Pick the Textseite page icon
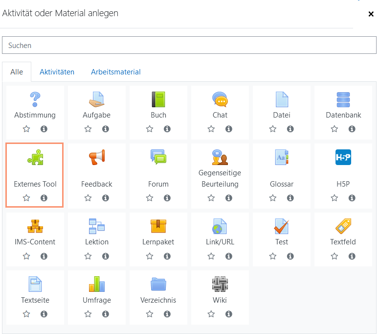380x334 pixels. point(35,284)
